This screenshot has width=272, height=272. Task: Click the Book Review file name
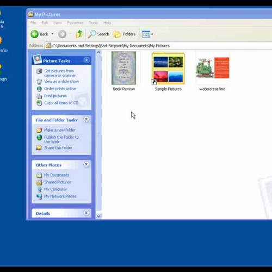coord(123,89)
